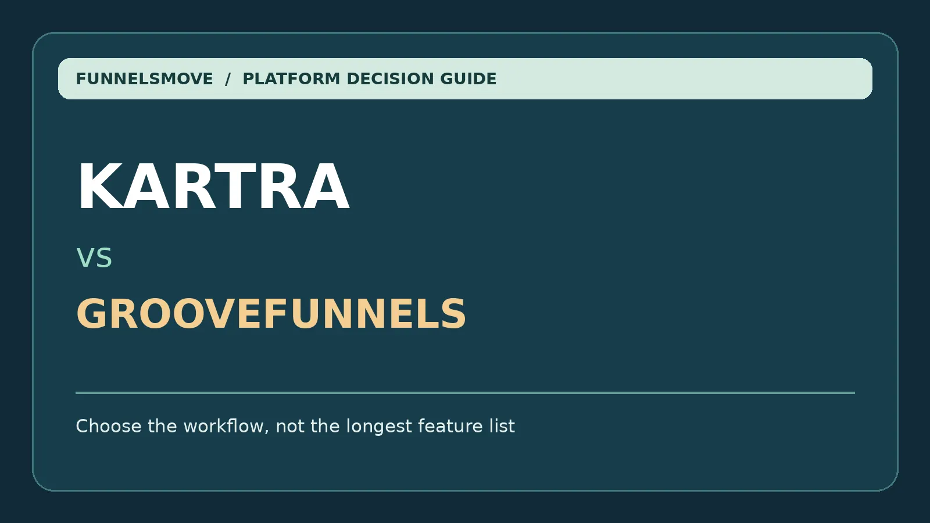The image size is (930, 523).
Task: Click the PLATFORM DECISION GUIDE label
Action: coord(370,78)
